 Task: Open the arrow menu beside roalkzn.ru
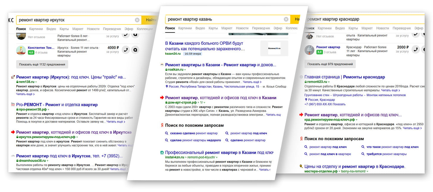185,70
